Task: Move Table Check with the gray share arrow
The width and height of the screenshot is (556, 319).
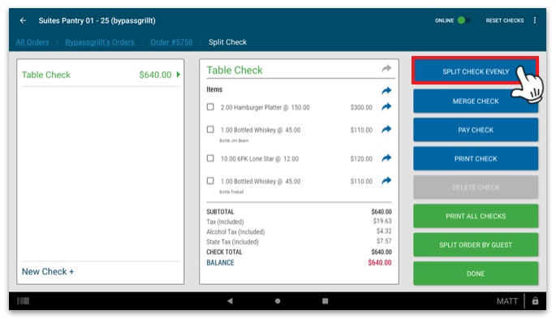Action: click(386, 68)
